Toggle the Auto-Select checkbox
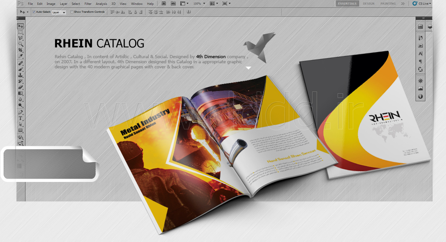Screen dimensions: 446x242 coord(34,12)
